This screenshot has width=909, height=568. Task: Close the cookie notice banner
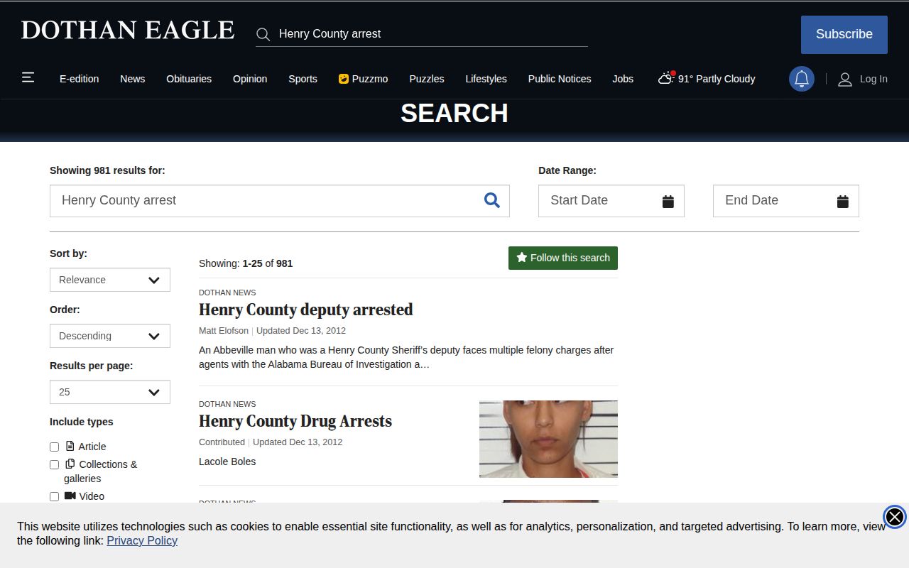895,516
